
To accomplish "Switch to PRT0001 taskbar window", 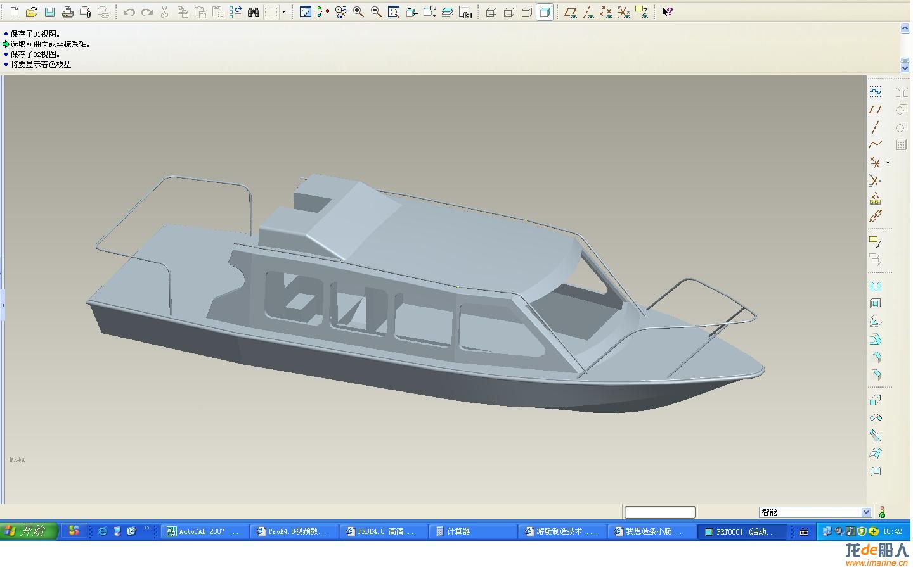I will pyautogui.click(x=742, y=531).
